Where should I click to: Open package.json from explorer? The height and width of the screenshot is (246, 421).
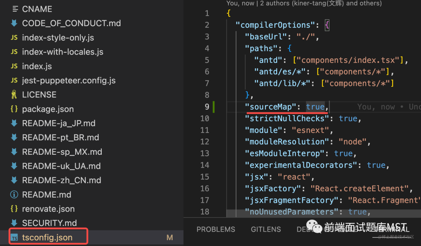(x=48, y=109)
